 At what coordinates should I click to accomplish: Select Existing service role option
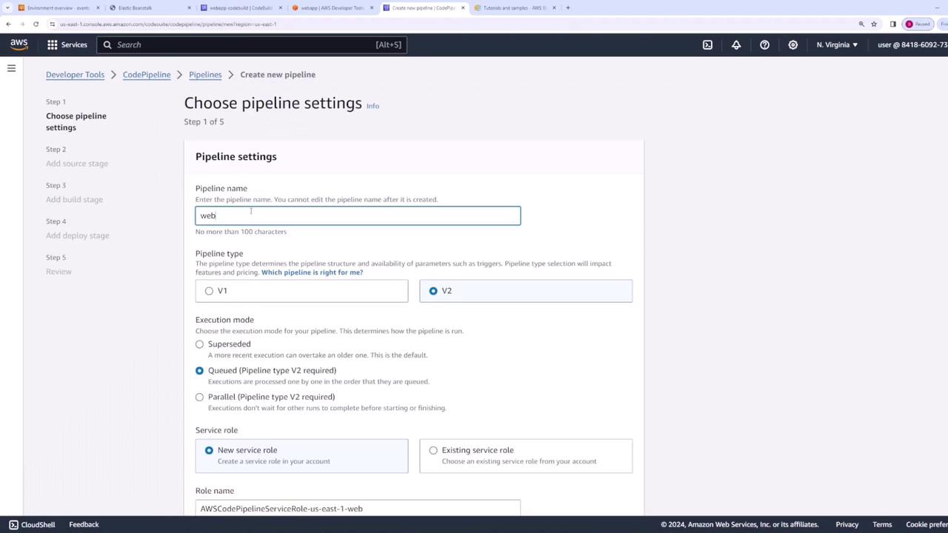coord(433,450)
